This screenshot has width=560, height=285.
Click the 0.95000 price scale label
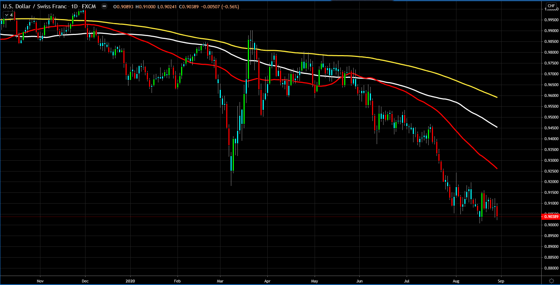tap(552, 117)
